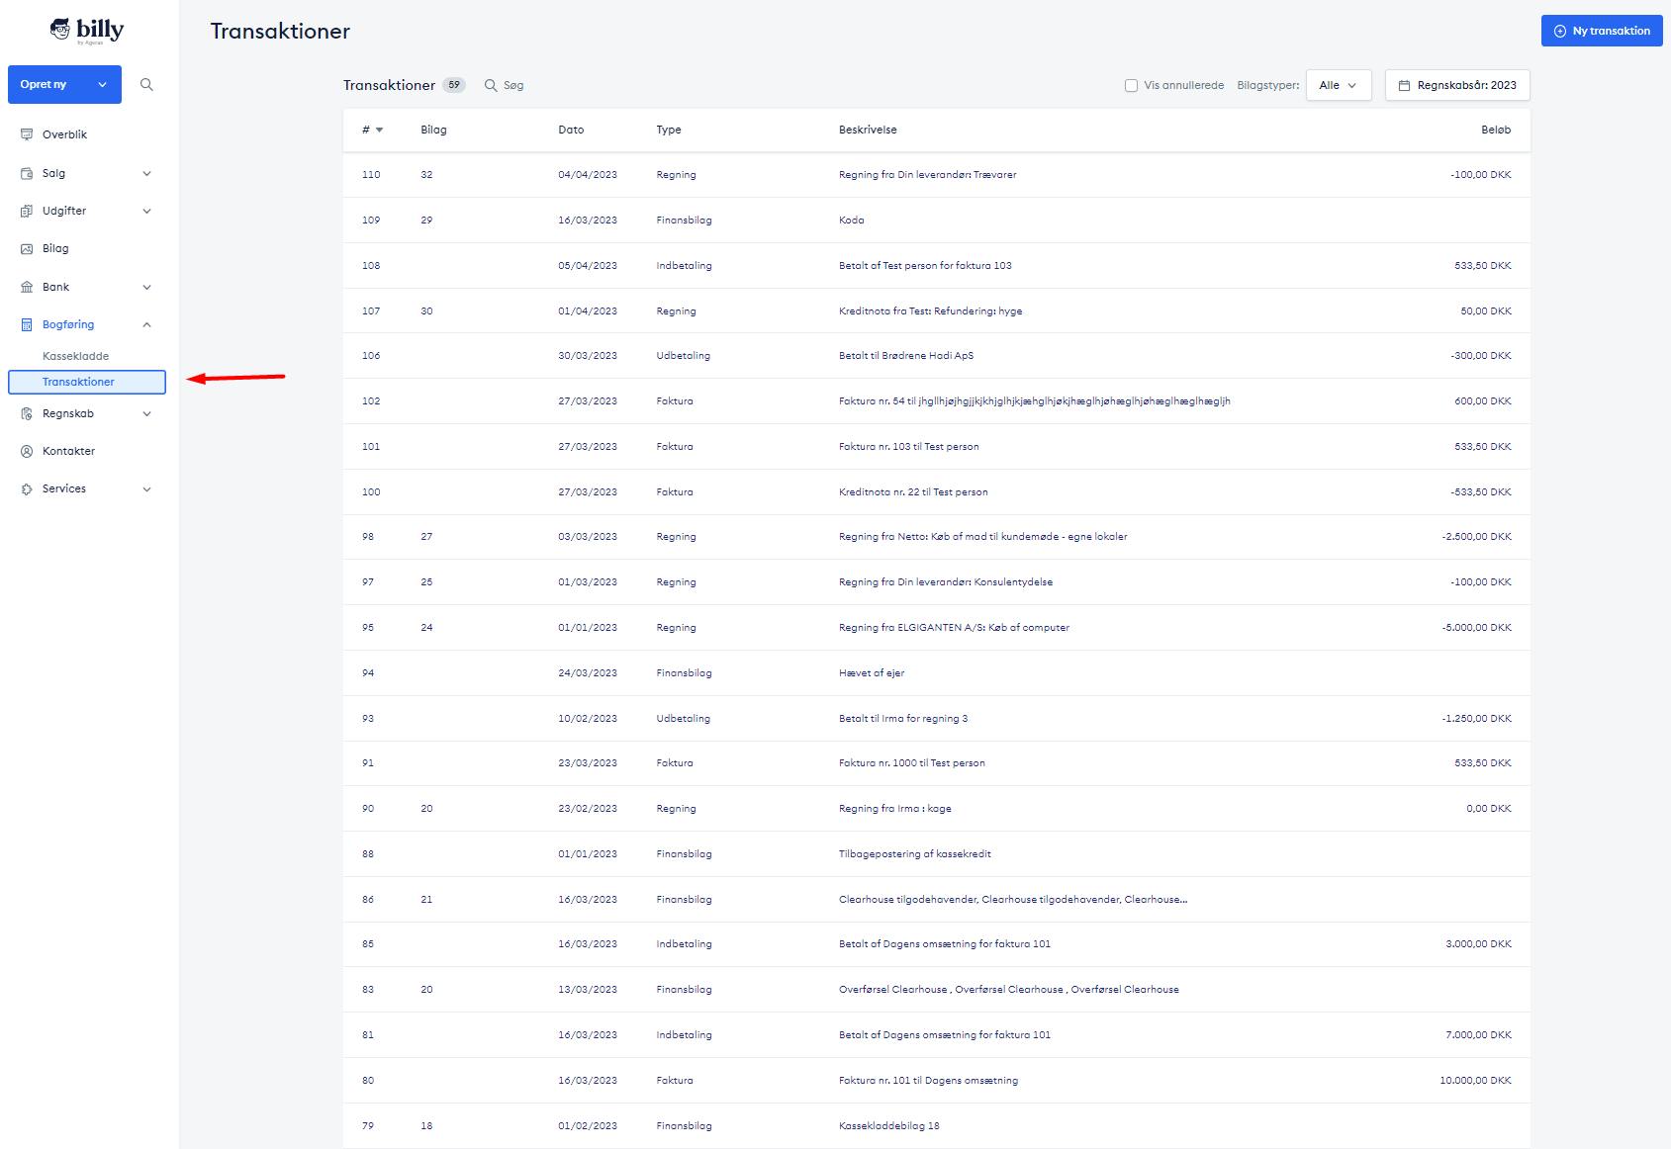Image resolution: width=1671 pixels, height=1149 pixels.
Task: Open 'Clearhouse tilgodehavender' transaction 86
Action: [936, 900]
